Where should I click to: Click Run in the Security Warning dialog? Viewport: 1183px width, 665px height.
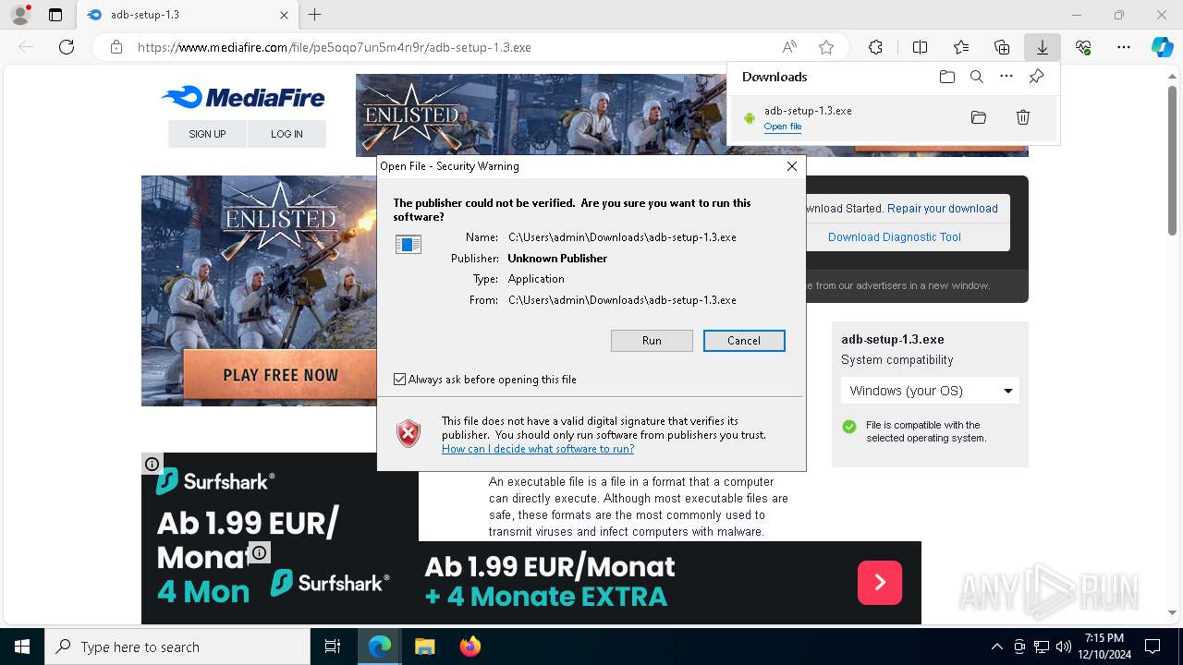(x=652, y=341)
